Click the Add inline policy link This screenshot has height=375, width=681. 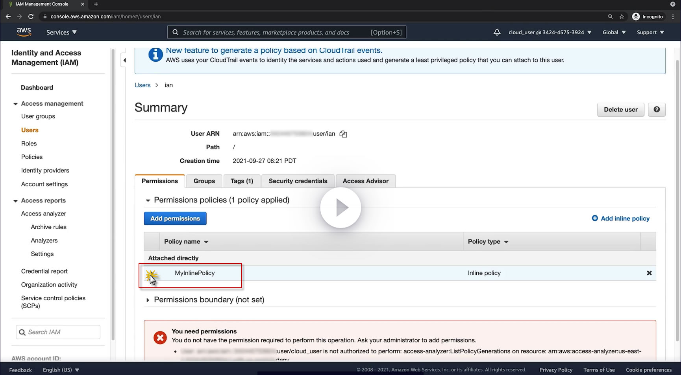(625, 219)
